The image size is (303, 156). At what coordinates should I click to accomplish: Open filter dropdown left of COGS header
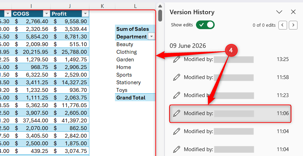[8, 14]
